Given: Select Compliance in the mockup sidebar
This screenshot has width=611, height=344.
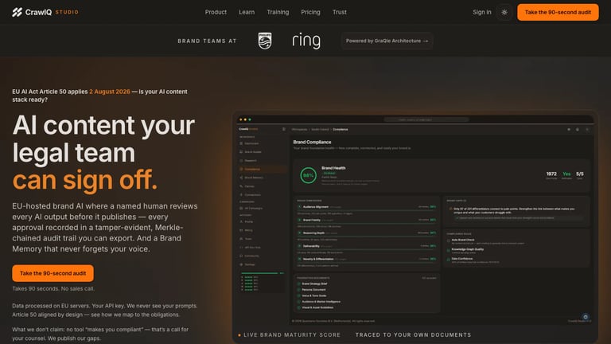Looking at the screenshot, I should coord(263,169).
